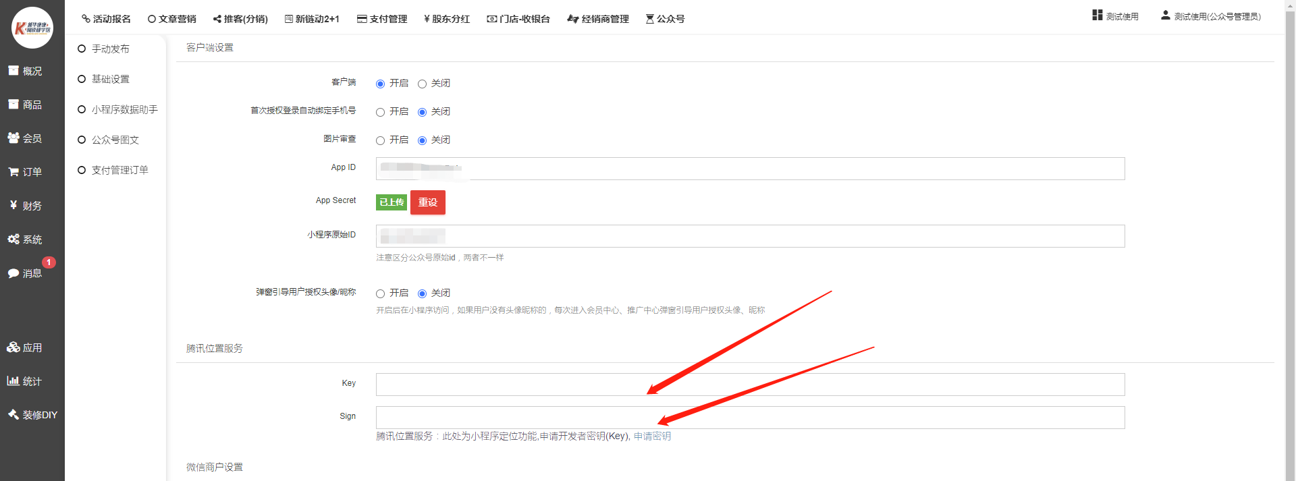The width and height of the screenshot is (1296, 481).
Task: Turn on 弹窗引导用户授权头像/昵称 option
Action: [381, 293]
